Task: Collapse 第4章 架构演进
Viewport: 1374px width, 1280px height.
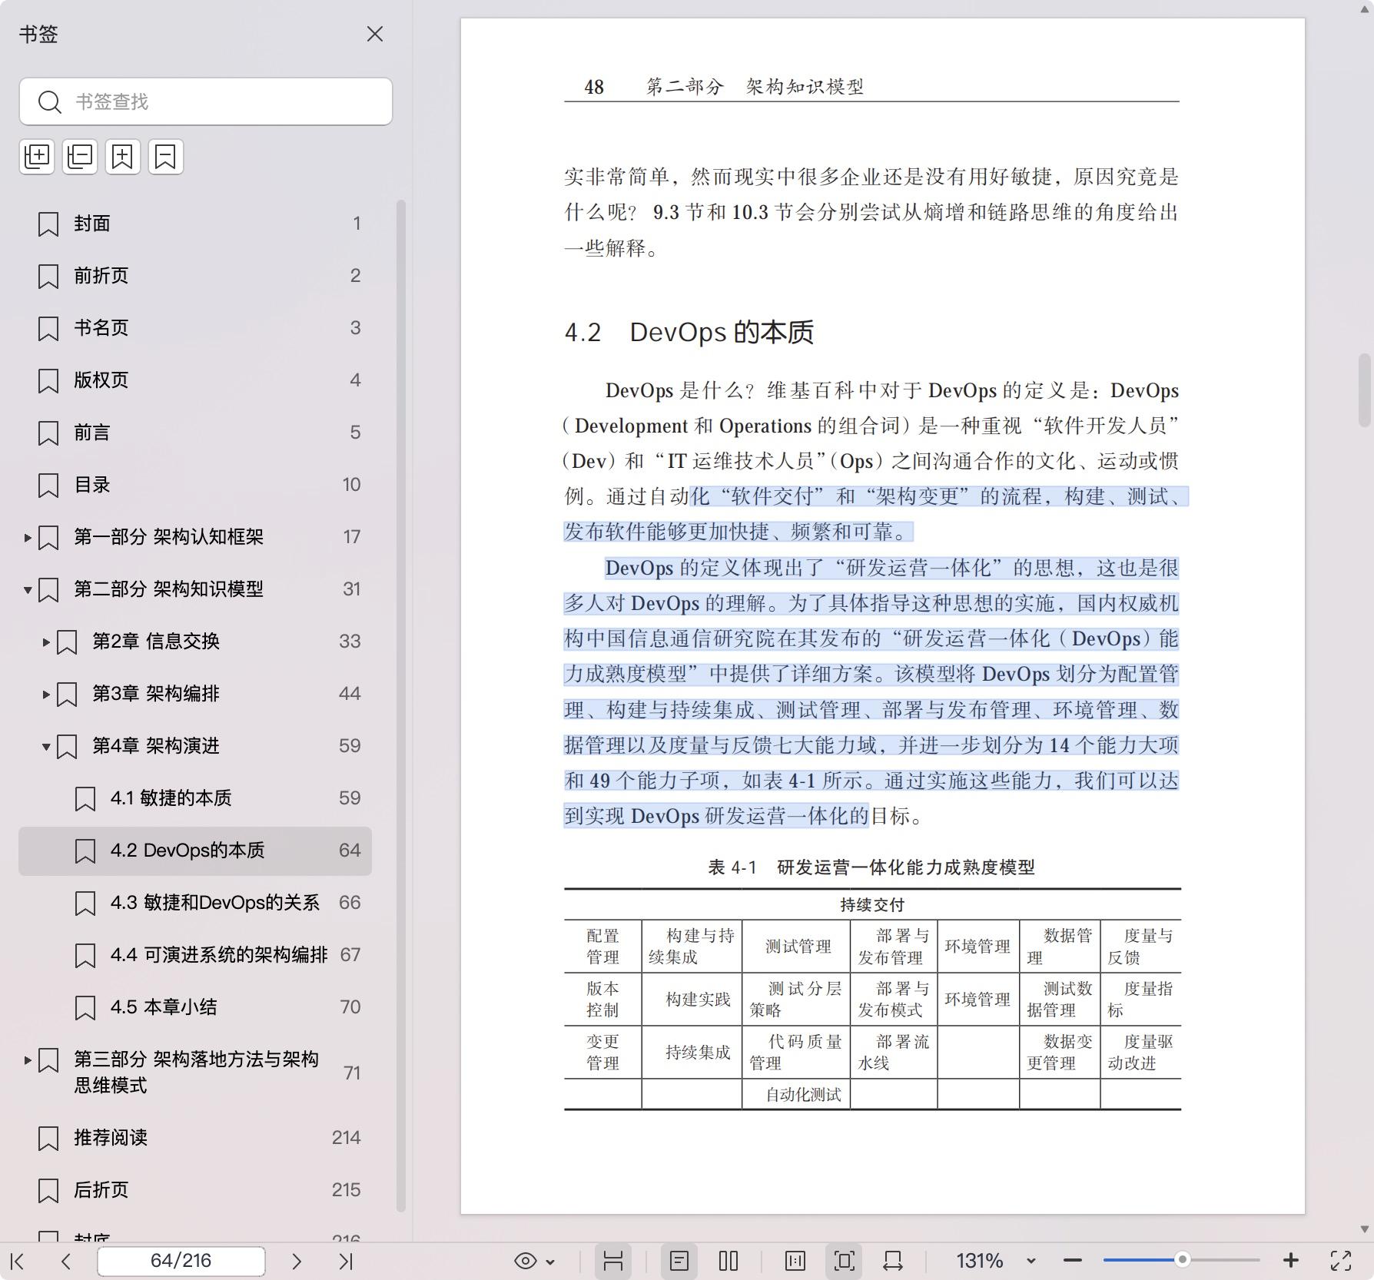Action: [x=46, y=747]
